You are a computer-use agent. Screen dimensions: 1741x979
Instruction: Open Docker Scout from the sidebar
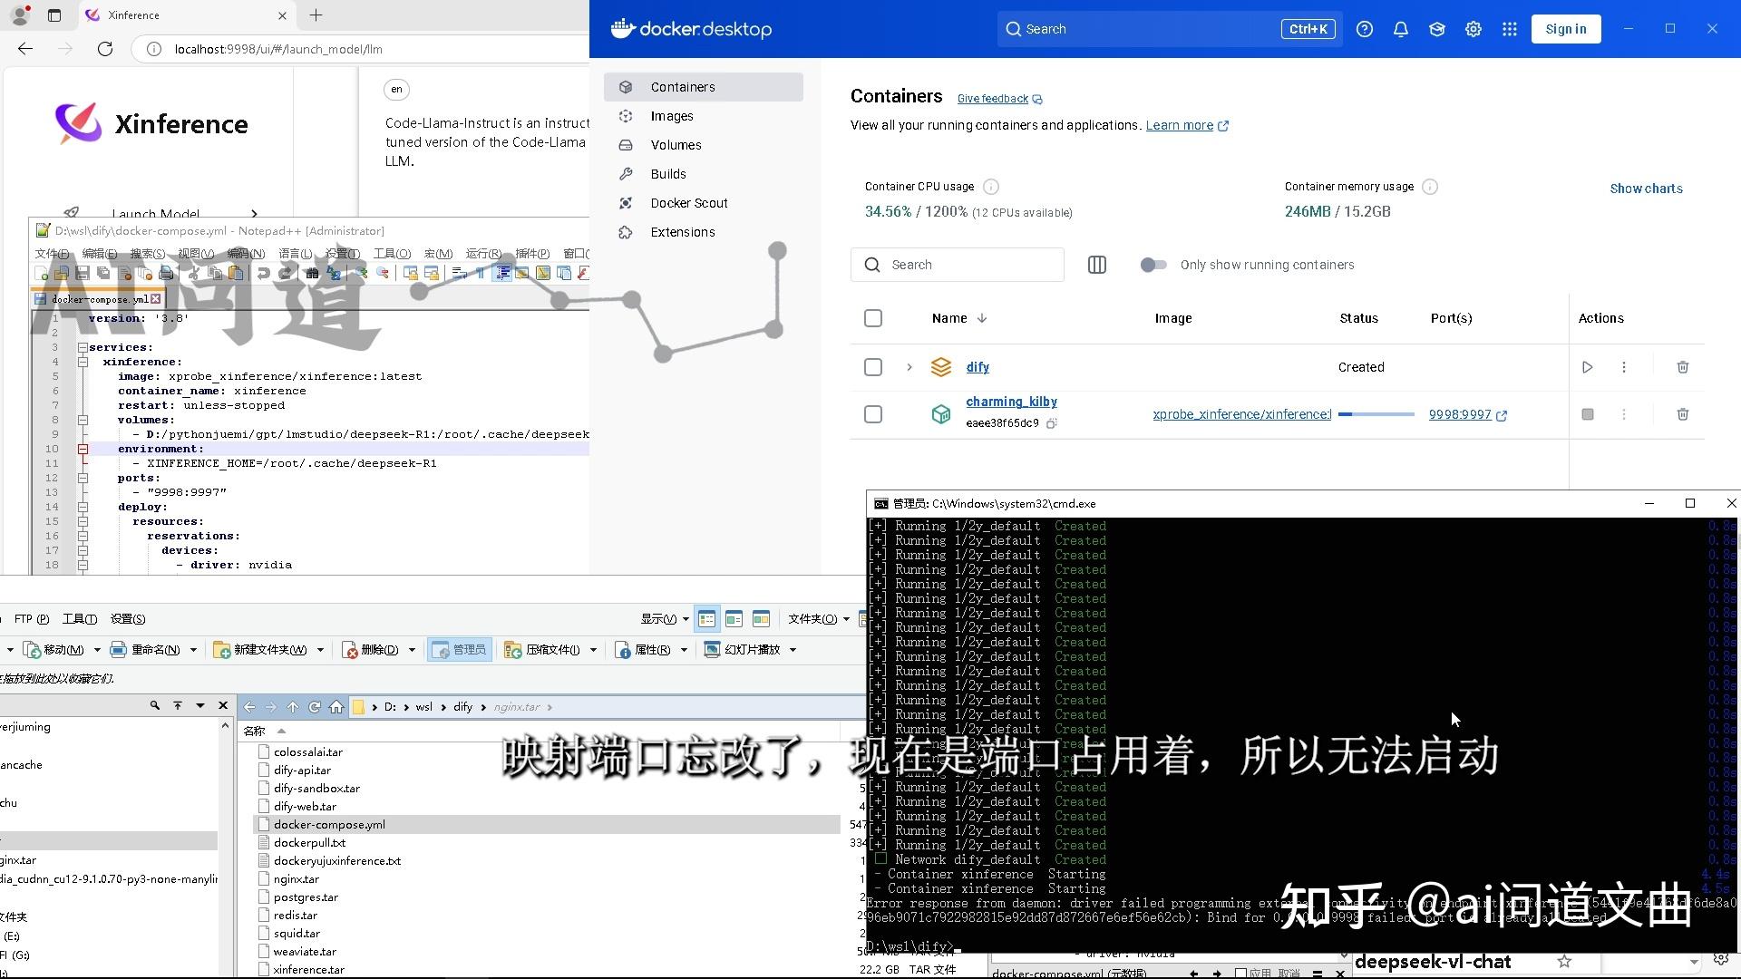pos(686,203)
